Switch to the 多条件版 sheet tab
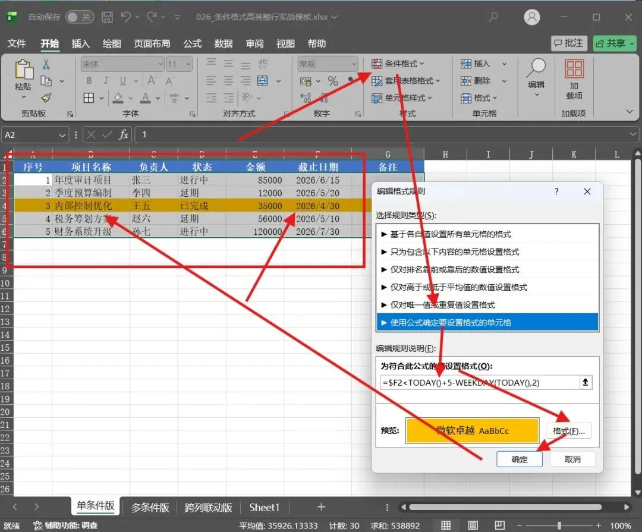This screenshot has width=642, height=532. pos(150,508)
